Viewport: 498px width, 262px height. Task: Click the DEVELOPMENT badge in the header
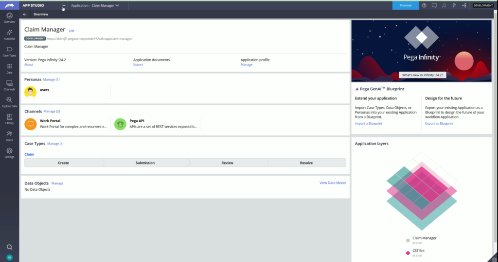click(483, 5)
